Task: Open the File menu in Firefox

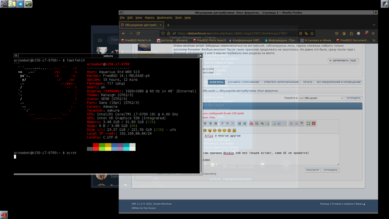Action: click(x=122, y=18)
